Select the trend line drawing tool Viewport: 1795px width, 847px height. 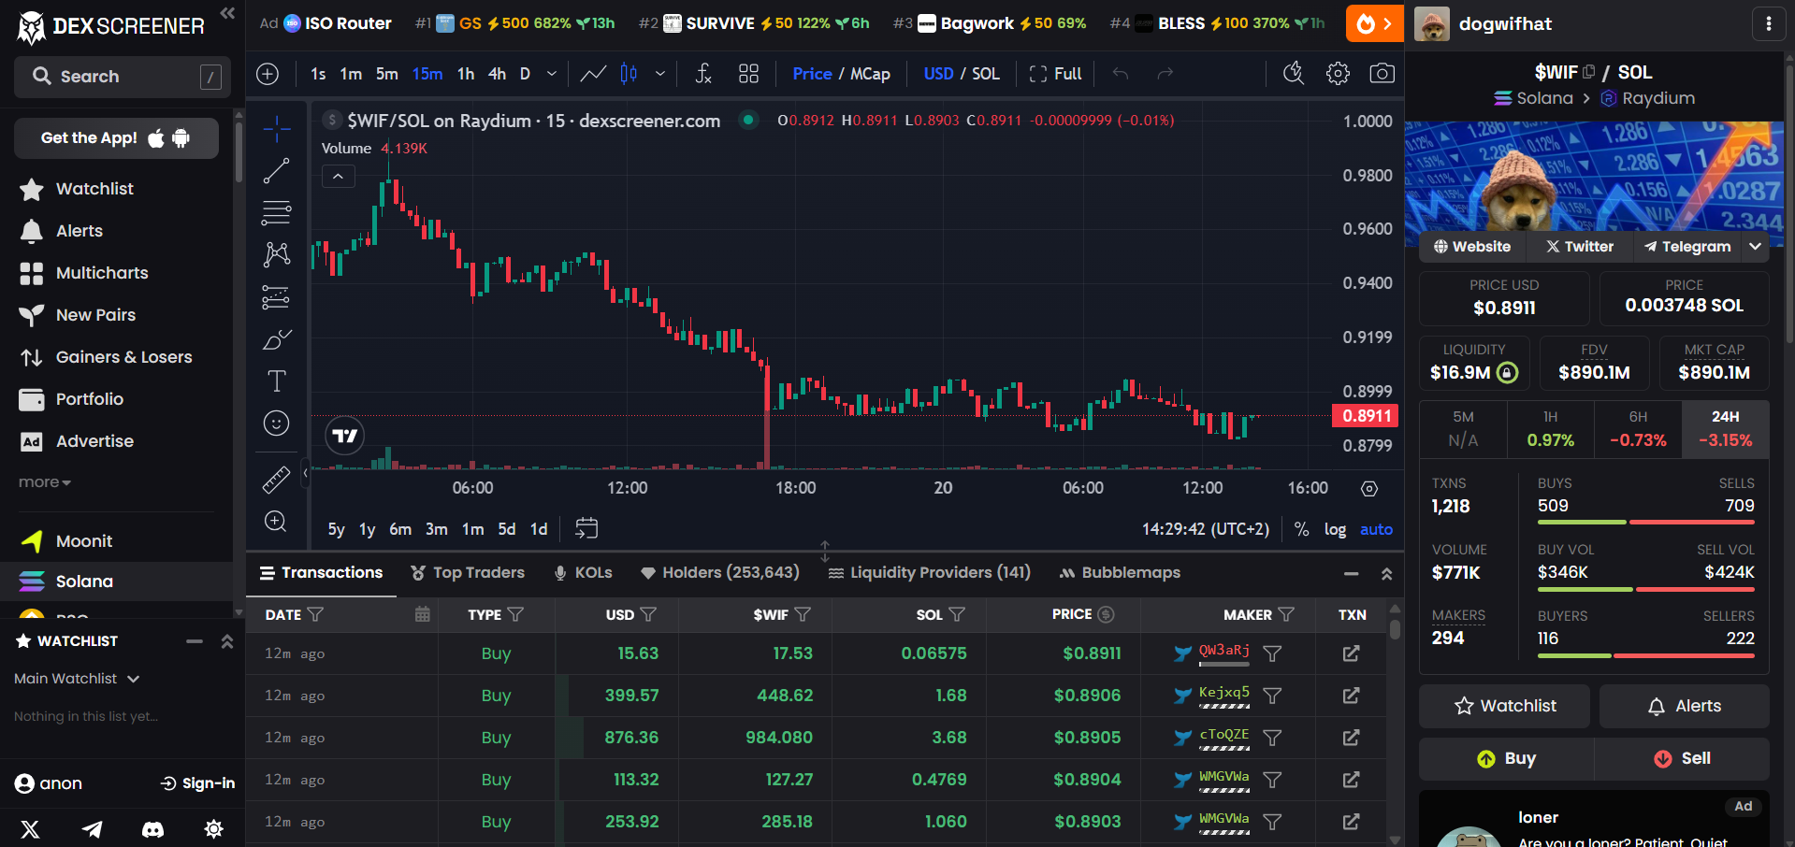(276, 170)
